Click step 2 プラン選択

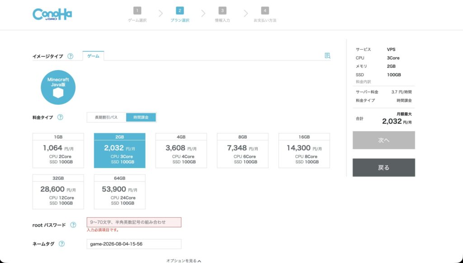coord(180,14)
